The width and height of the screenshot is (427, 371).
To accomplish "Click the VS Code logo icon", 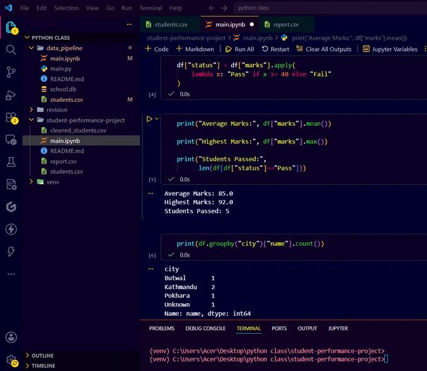I will [8, 8].
